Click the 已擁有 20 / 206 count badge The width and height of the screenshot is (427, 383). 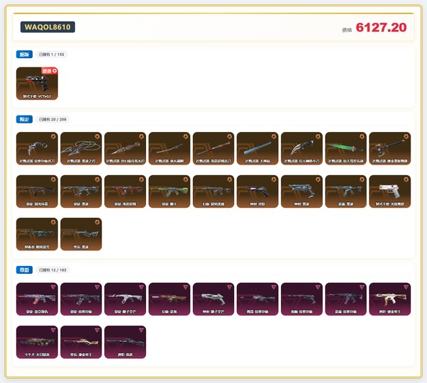pos(53,119)
